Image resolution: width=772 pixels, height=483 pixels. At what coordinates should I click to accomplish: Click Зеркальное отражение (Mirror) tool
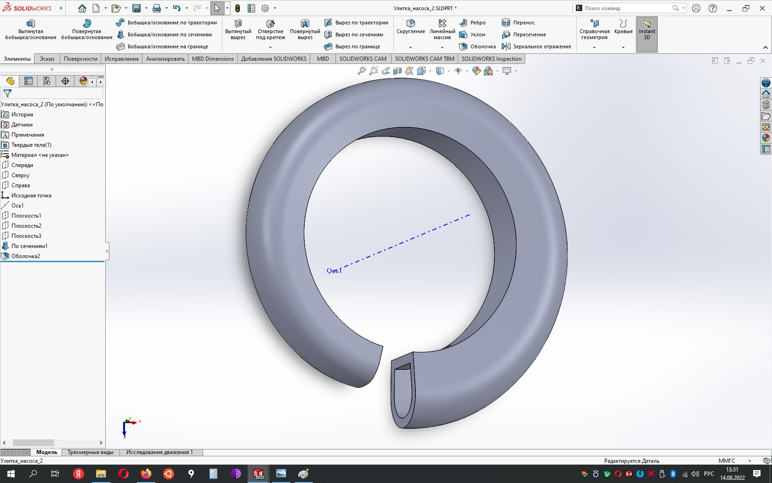(x=537, y=46)
